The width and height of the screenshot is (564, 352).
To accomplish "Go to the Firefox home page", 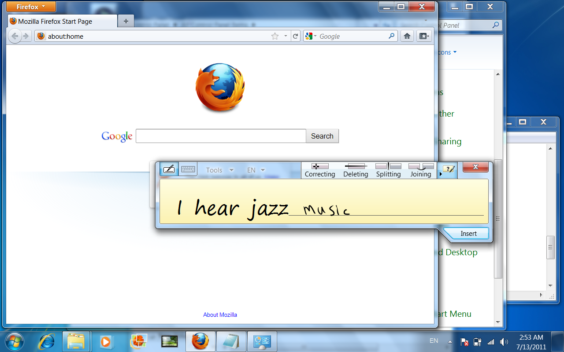I will tap(407, 36).
